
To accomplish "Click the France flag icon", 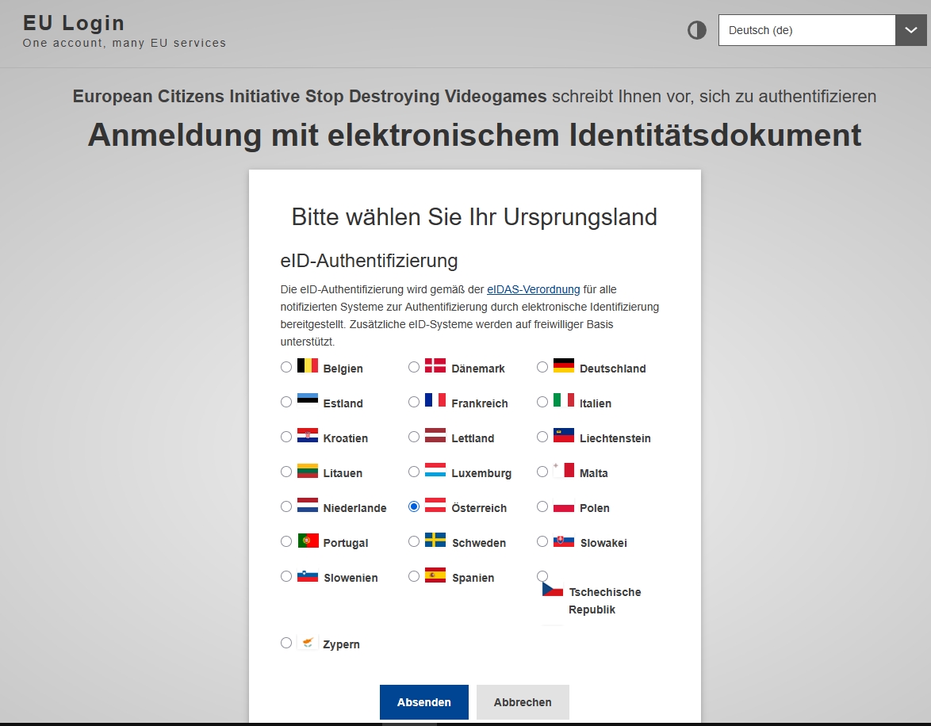I will pos(435,400).
